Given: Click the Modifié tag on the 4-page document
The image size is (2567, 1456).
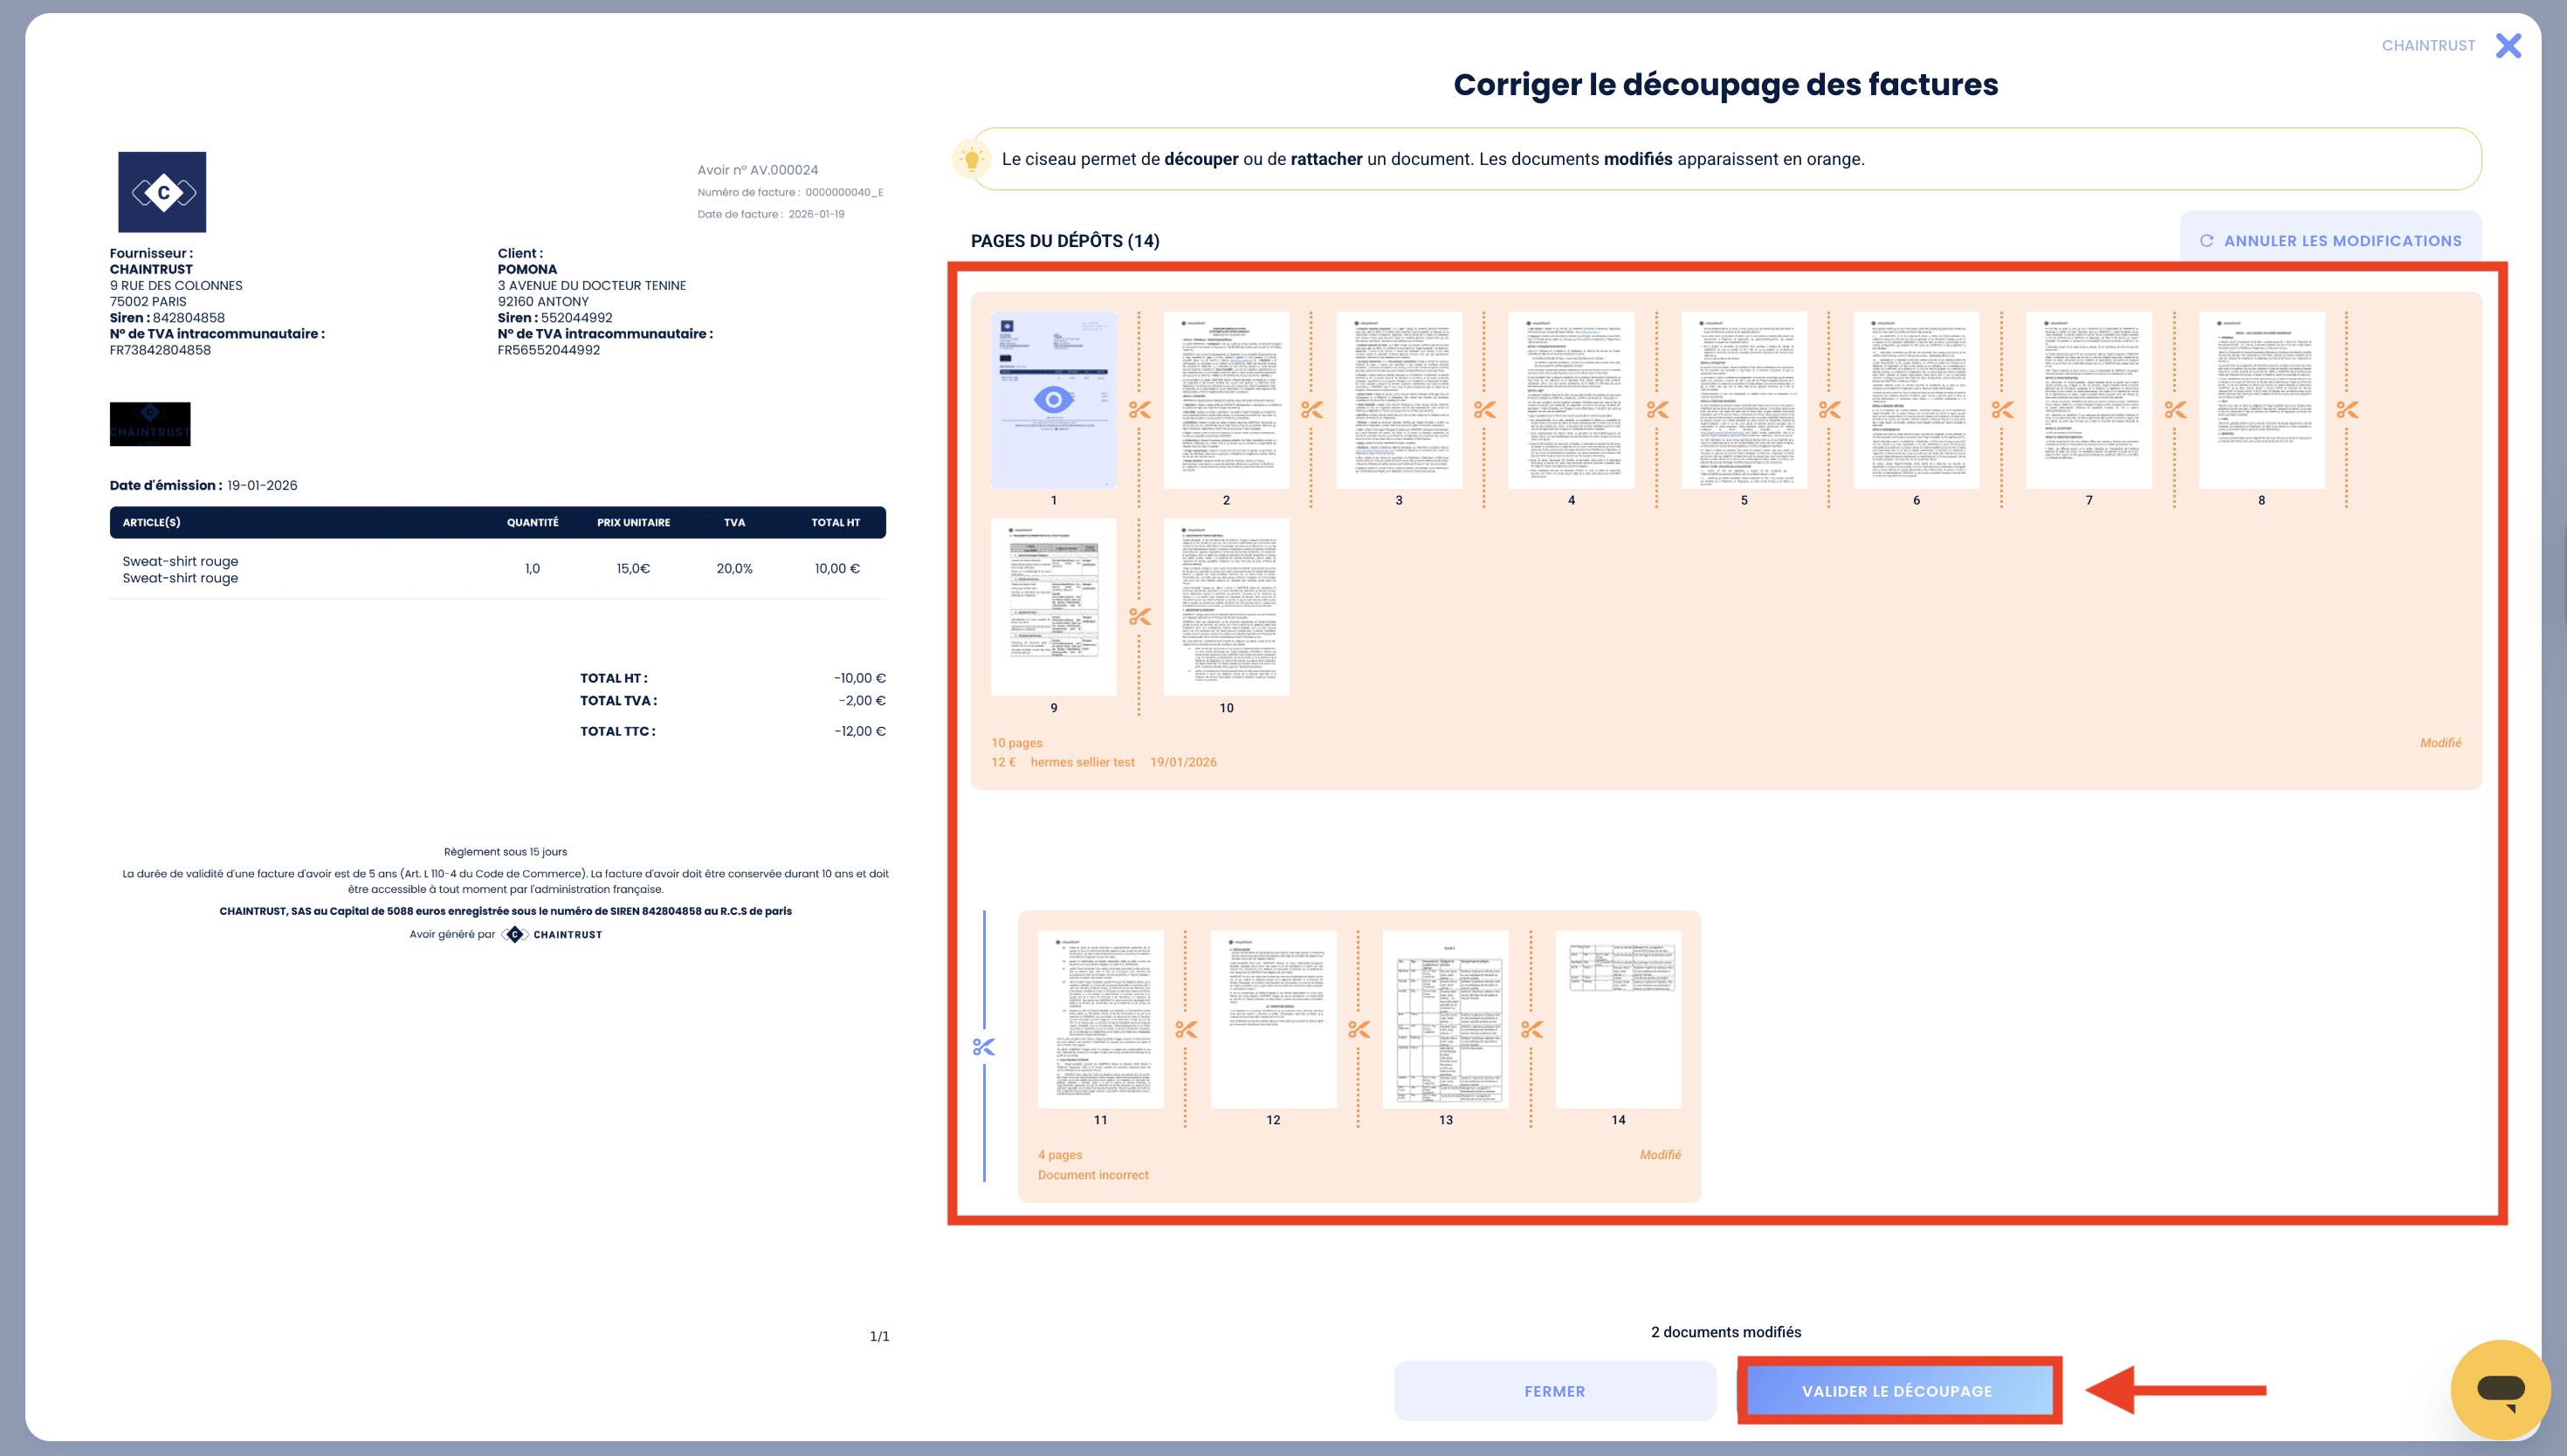Looking at the screenshot, I should (1660, 1155).
